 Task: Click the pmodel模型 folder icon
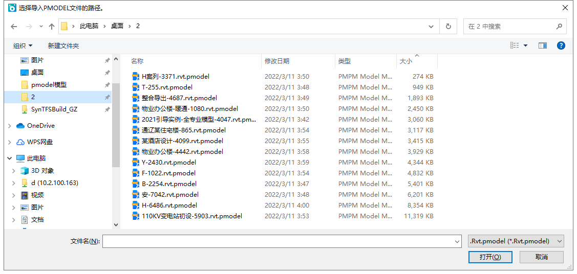[24, 85]
